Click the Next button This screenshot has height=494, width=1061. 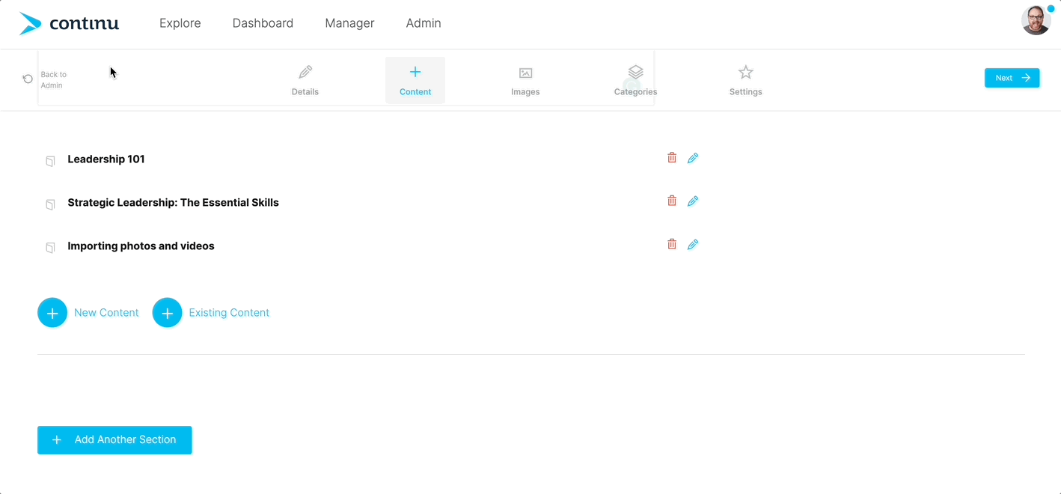click(1012, 78)
